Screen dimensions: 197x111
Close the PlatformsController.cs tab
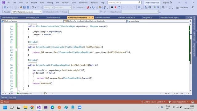[92, 18]
